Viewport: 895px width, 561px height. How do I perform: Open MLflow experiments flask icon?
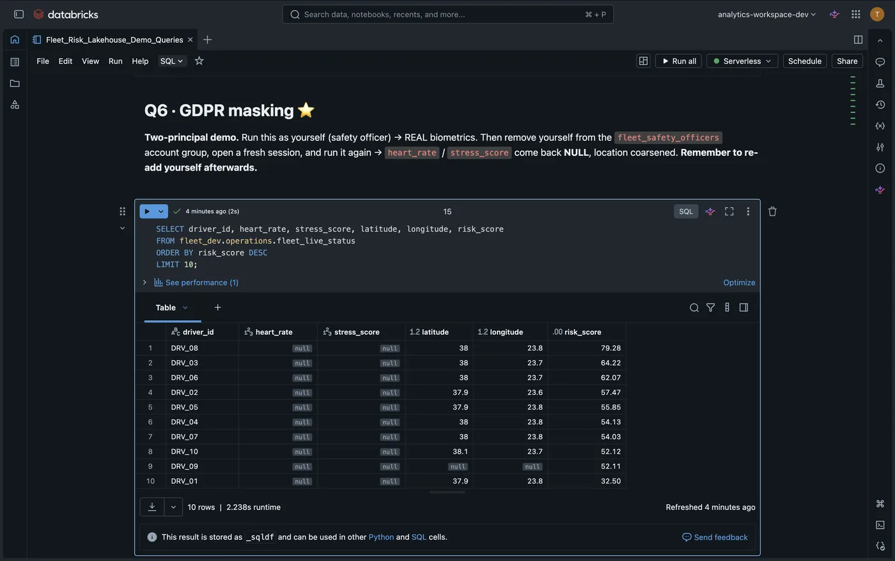(x=880, y=83)
